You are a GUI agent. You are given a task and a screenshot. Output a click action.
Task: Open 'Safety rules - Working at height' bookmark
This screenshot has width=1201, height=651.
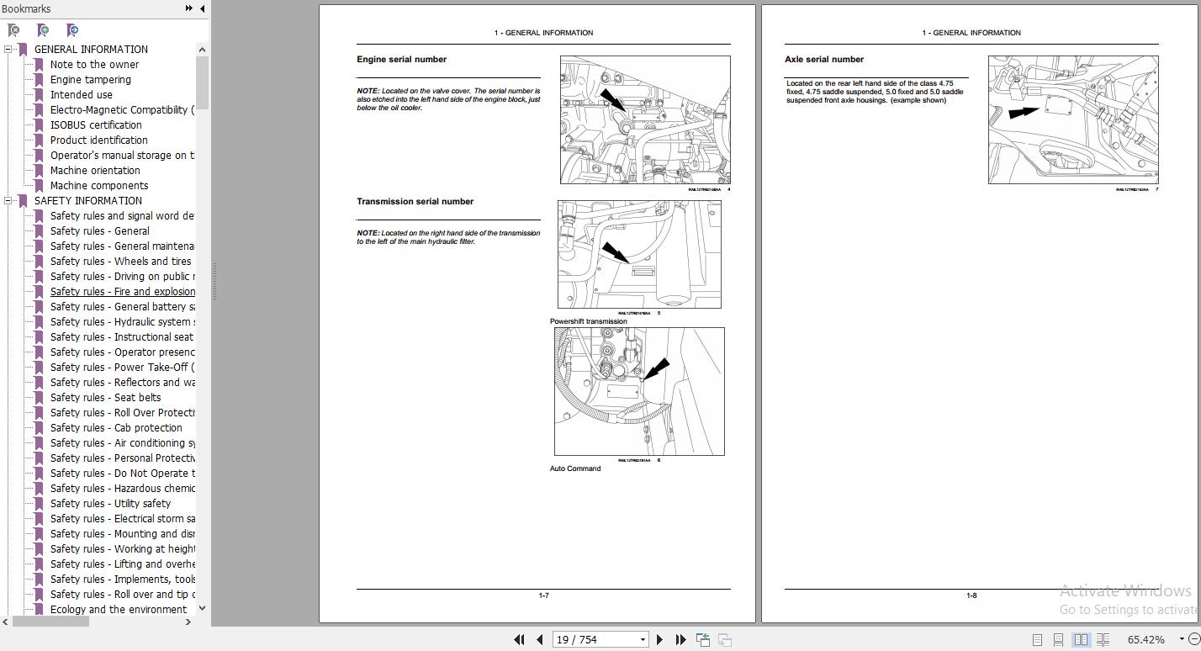click(x=123, y=549)
